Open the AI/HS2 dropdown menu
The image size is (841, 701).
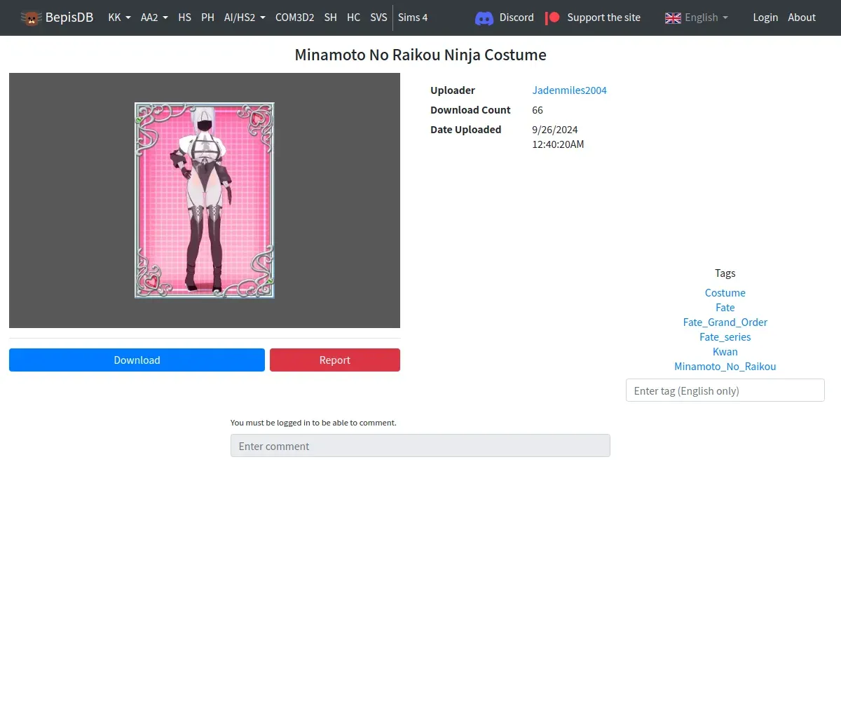point(245,18)
